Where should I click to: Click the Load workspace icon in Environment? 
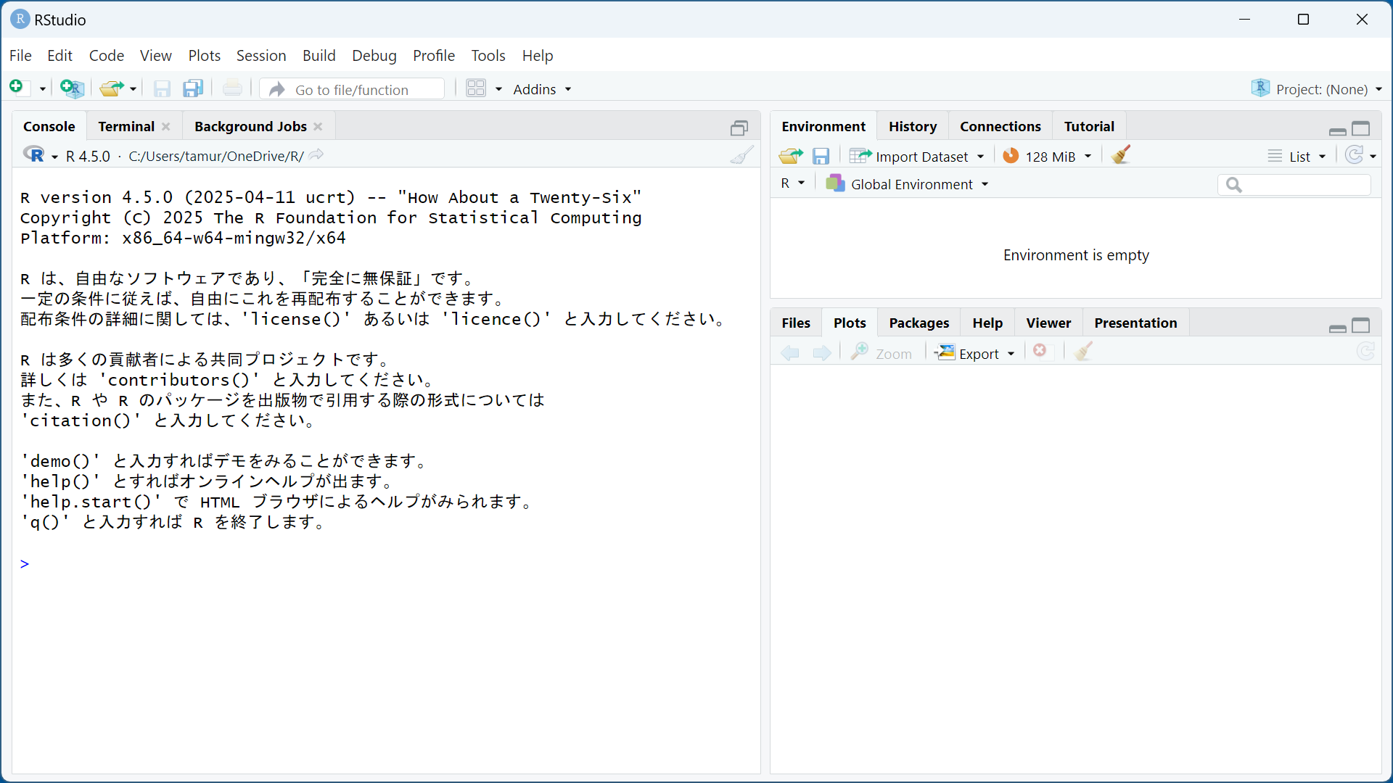point(790,156)
